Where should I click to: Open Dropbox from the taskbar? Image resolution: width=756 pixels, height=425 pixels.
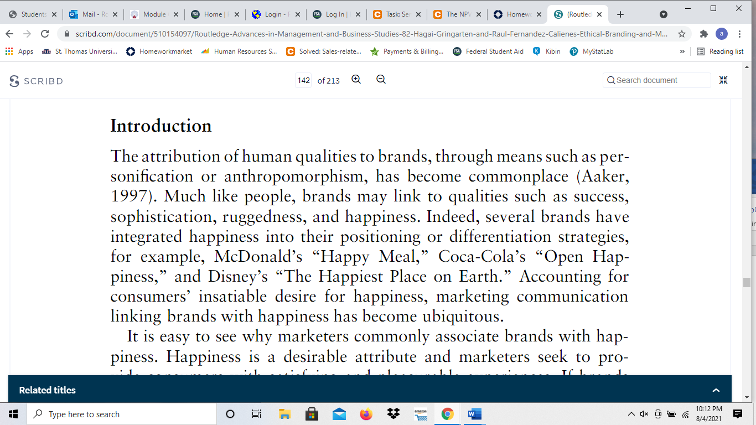(x=393, y=414)
